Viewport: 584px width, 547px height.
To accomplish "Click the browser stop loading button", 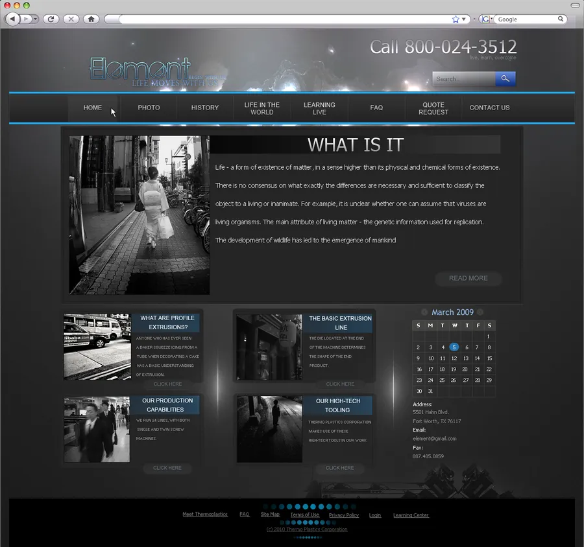I will click(x=71, y=19).
